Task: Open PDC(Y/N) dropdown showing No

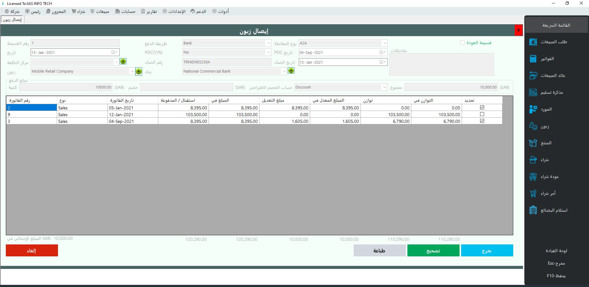Action: click(x=268, y=52)
